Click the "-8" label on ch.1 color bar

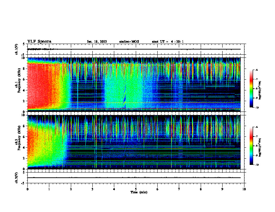coord(256,89)
